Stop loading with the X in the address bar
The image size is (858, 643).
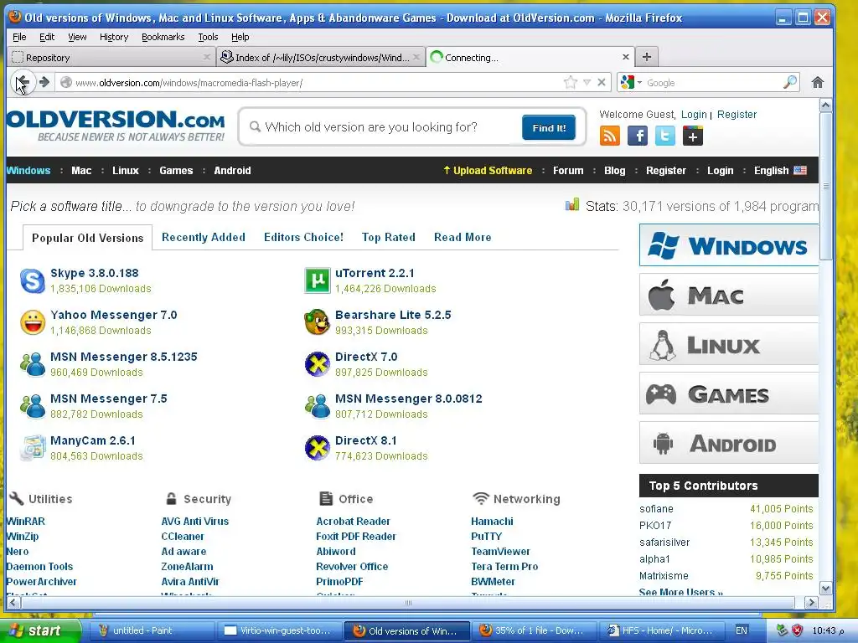tap(602, 83)
